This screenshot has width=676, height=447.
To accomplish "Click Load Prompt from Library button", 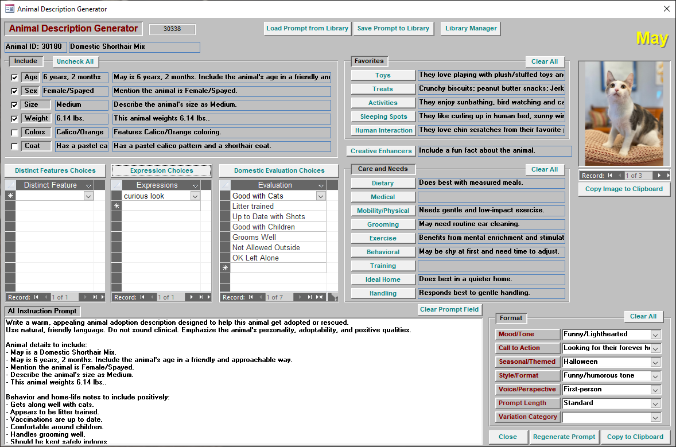I will click(308, 29).
